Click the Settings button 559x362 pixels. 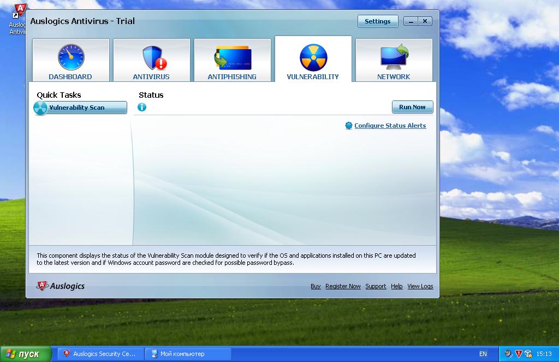378,21
